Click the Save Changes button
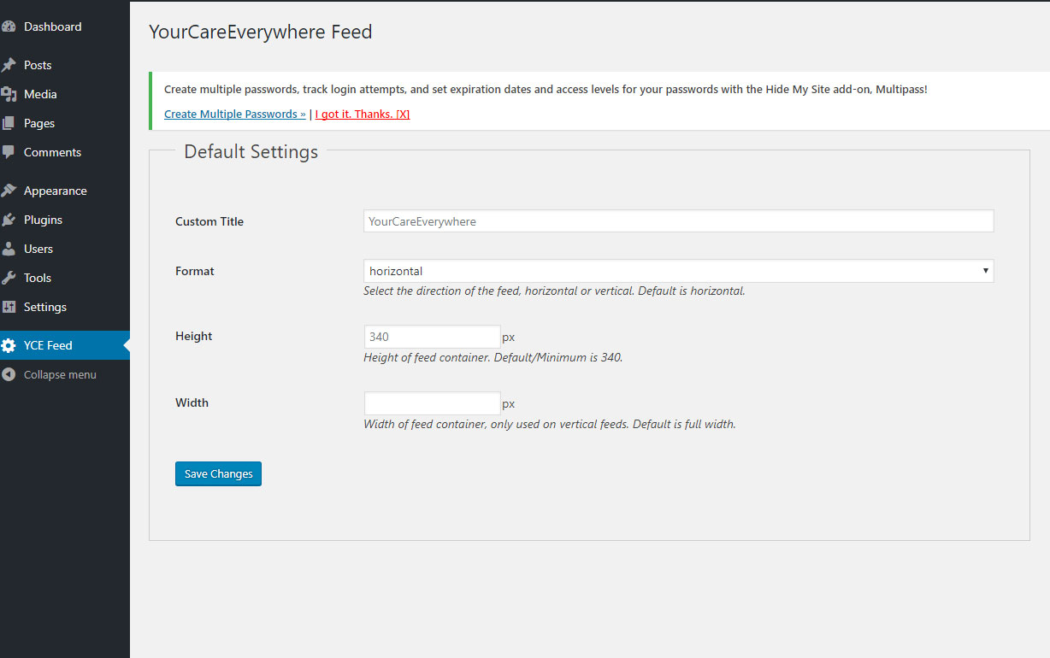This screenshot has width=1050, height=658. pyautogui.click(x=218, y=473)
